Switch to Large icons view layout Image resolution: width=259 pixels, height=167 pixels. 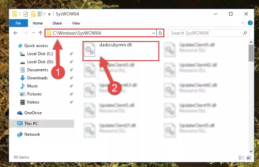pos(249,158)
